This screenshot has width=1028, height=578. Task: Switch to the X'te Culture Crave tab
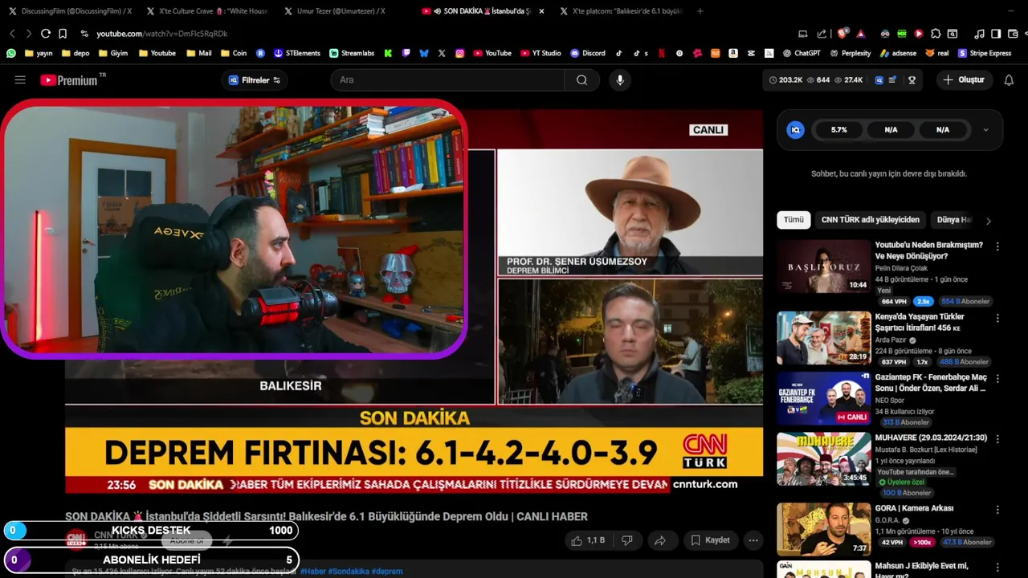(206, 11)
